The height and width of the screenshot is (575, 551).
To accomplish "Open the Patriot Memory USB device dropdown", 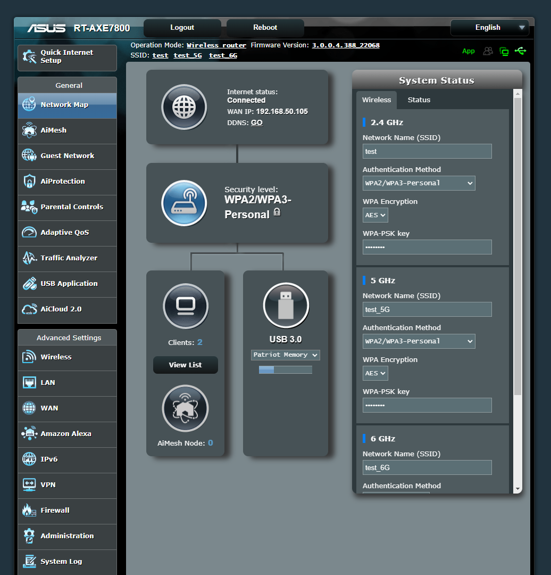I will coord(286,355).
